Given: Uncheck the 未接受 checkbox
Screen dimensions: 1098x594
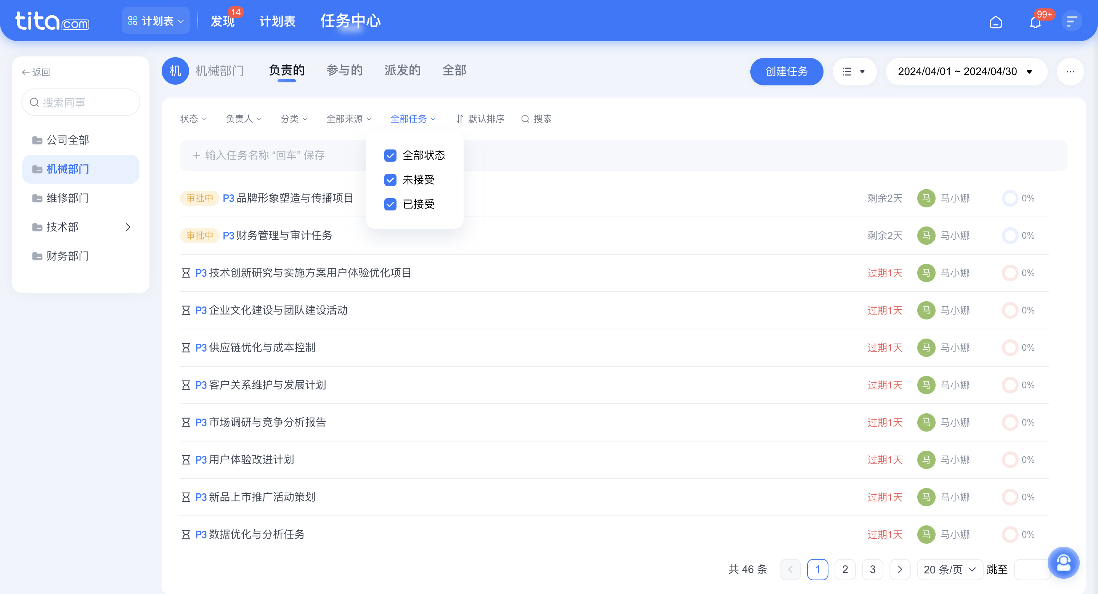Looking at the screenshot, I should (390, 180).
